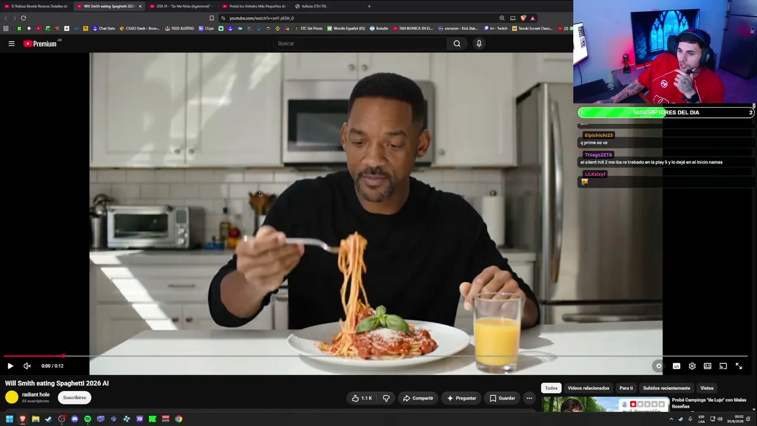Open a new browser tab

click(x=369, y=6)
